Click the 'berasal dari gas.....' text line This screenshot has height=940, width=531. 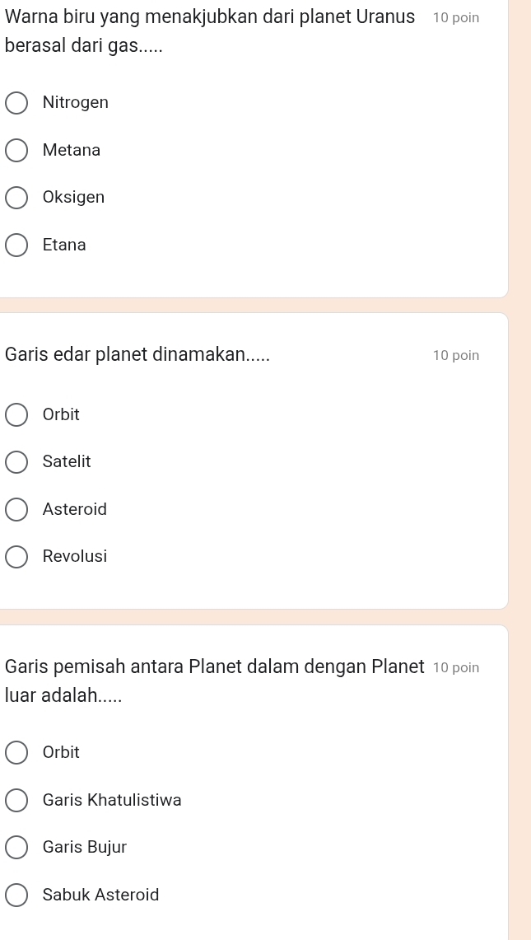coord(83,47)
